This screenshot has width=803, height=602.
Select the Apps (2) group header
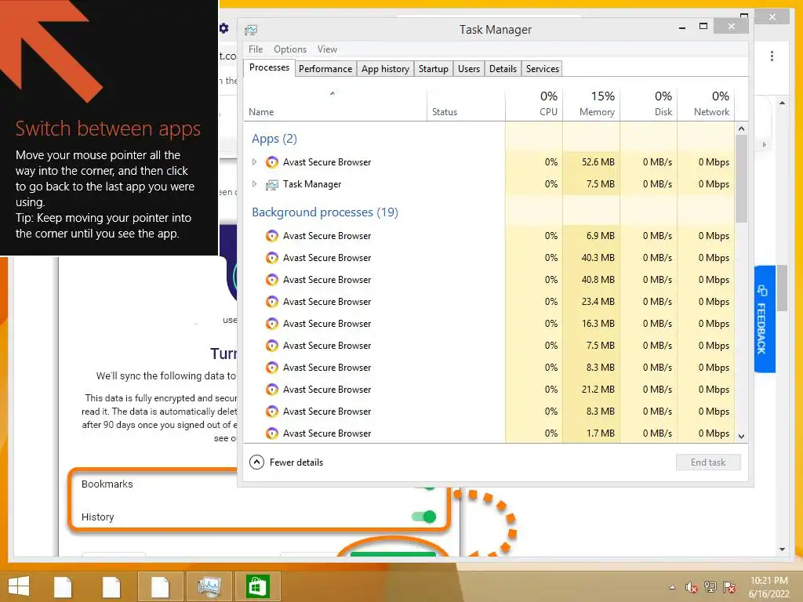tap(274, 139)
